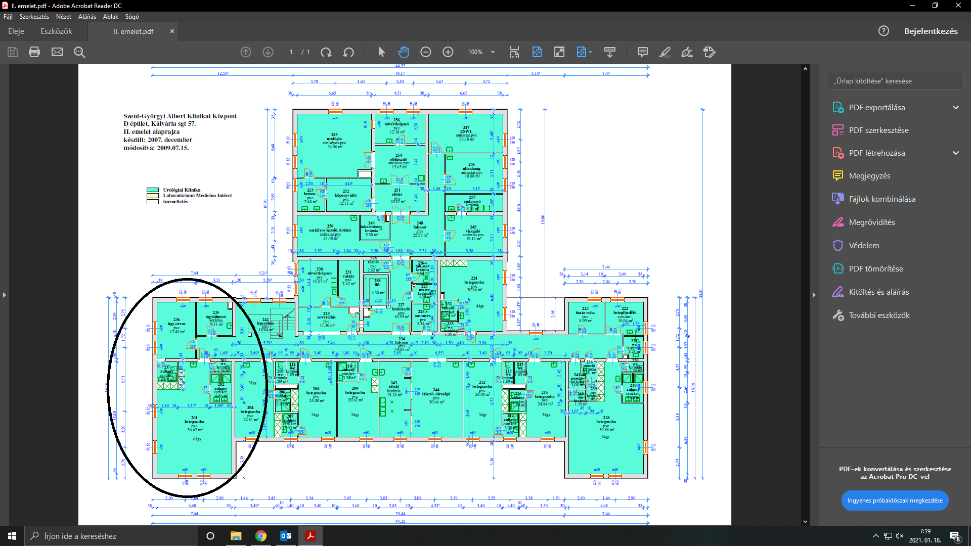Image resolution: width=971 pixels, height=546 pixels.
Task: Rotate the page clockwise
Action: 326,52
